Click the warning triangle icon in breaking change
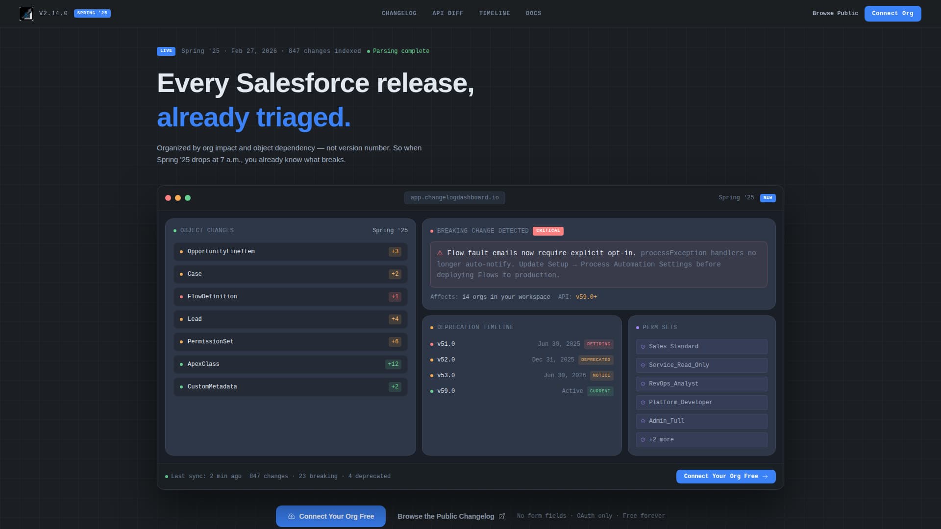The width and height of the screenshot is (941, 529). point(440,253)
